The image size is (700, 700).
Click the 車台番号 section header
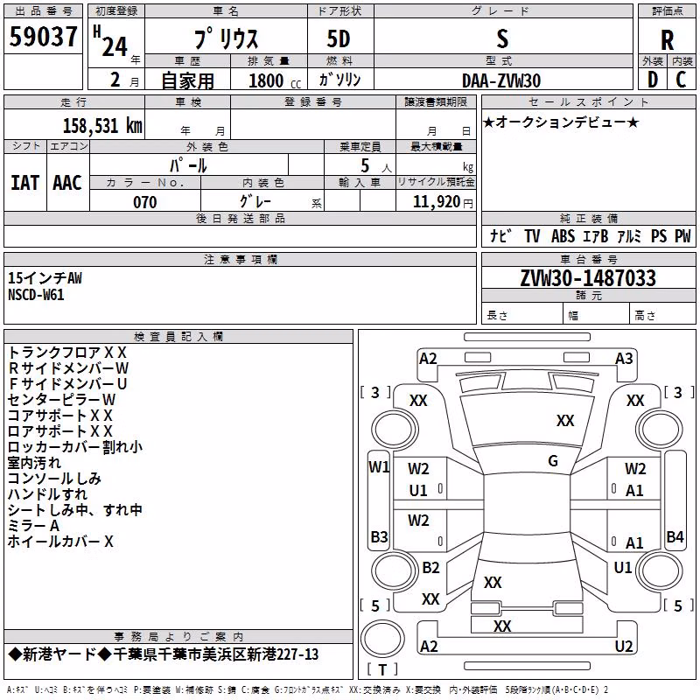coord(589,259)
